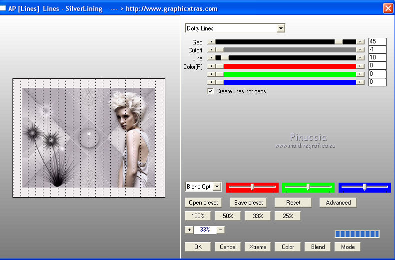This screenshot has height=260, width=395.
Task: Click the Line slider track
Action: click(286, 58)
